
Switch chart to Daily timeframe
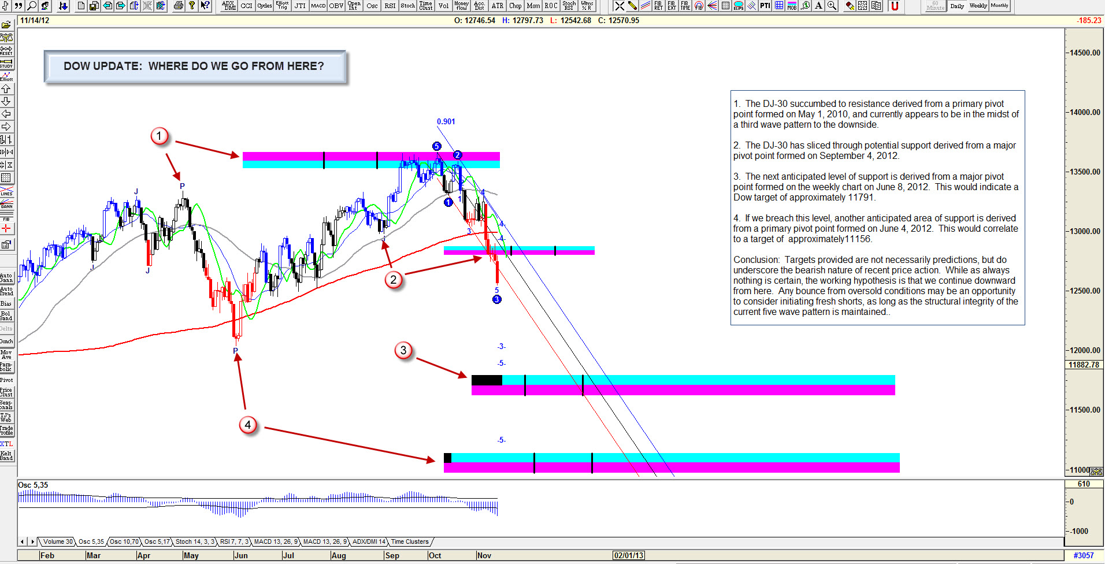[x=957, y=6]
